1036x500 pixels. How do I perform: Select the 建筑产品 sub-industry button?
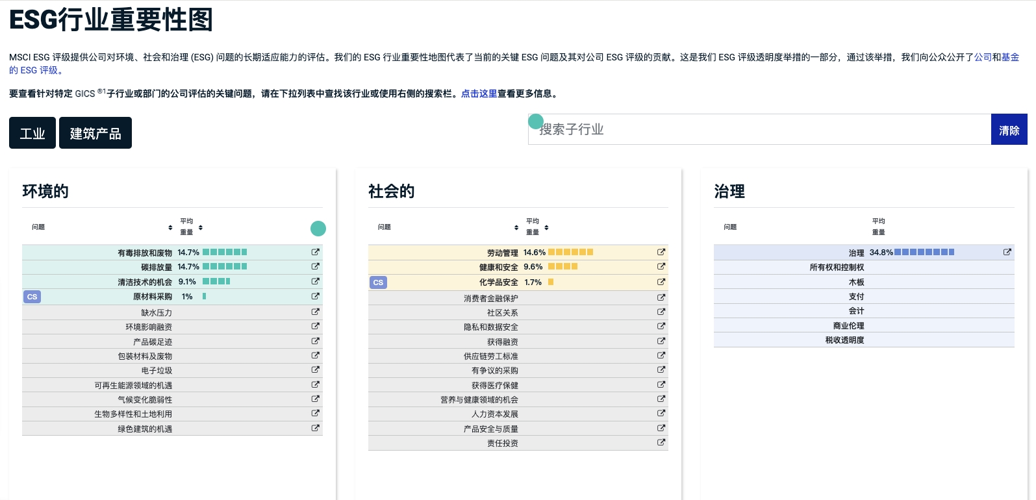pos(95,133)
